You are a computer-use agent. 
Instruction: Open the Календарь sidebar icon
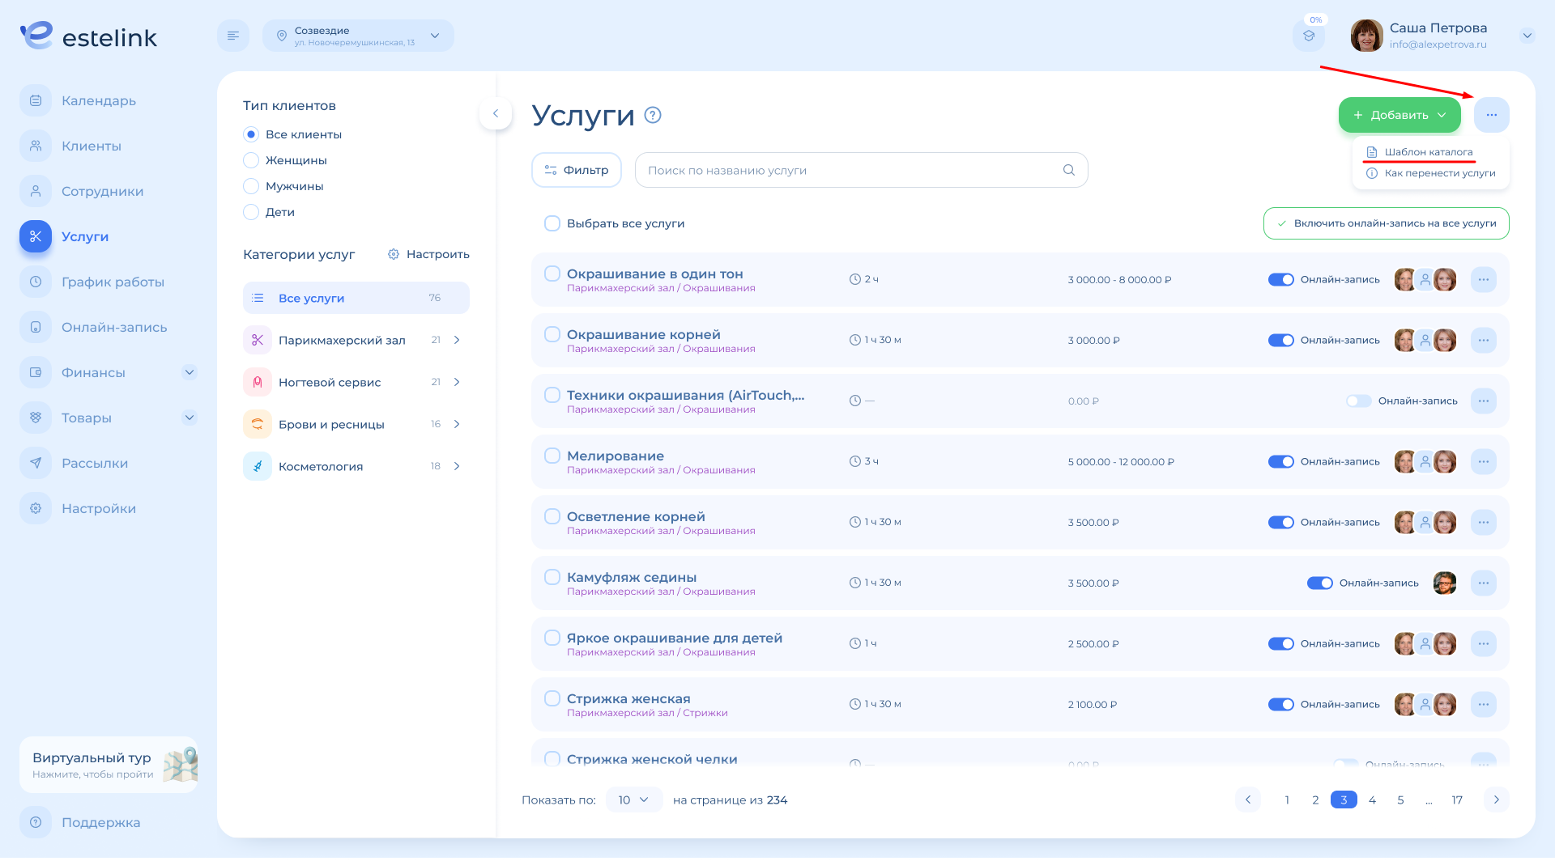click(36, 100)
